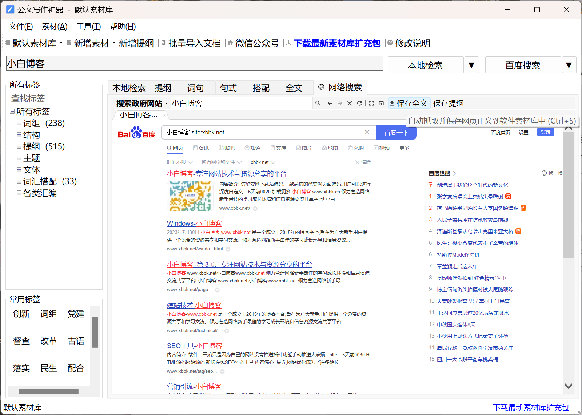Click 新增提纲 toolbar button
Screen dimensions: 582x415
click(136, 43)
